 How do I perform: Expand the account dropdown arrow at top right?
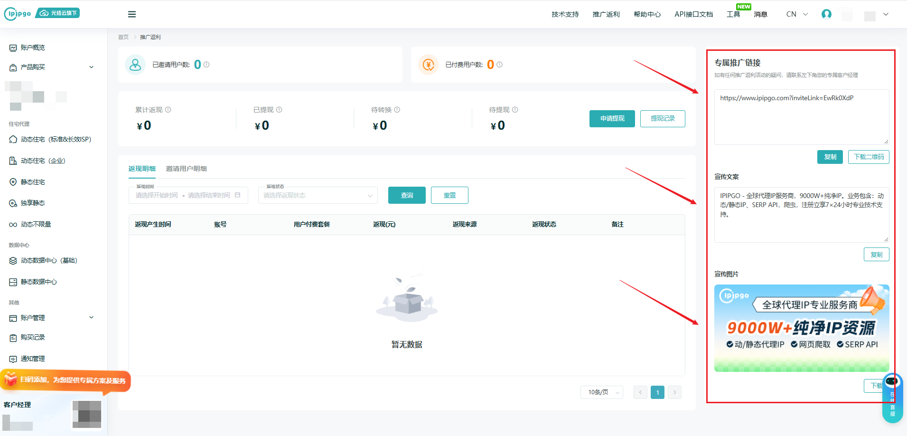(x=886, y=14)
